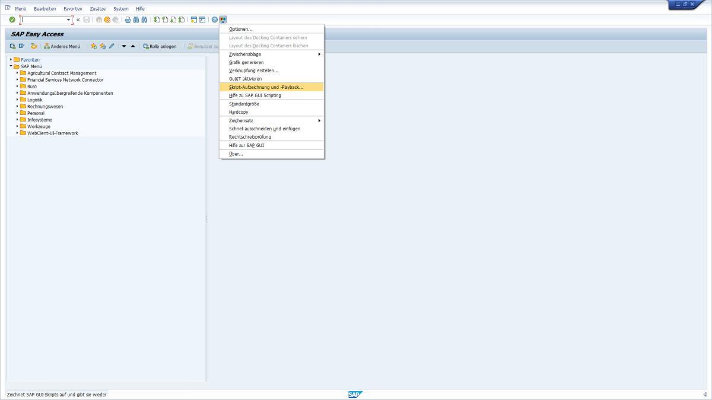Open the System menu
Viewport: 712px width, 400px height.
point(120,8)
